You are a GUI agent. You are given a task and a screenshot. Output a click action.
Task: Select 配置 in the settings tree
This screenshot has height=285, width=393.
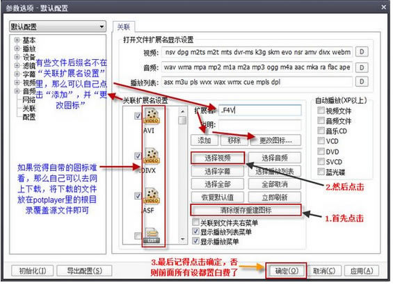click(x=29, y=117)
